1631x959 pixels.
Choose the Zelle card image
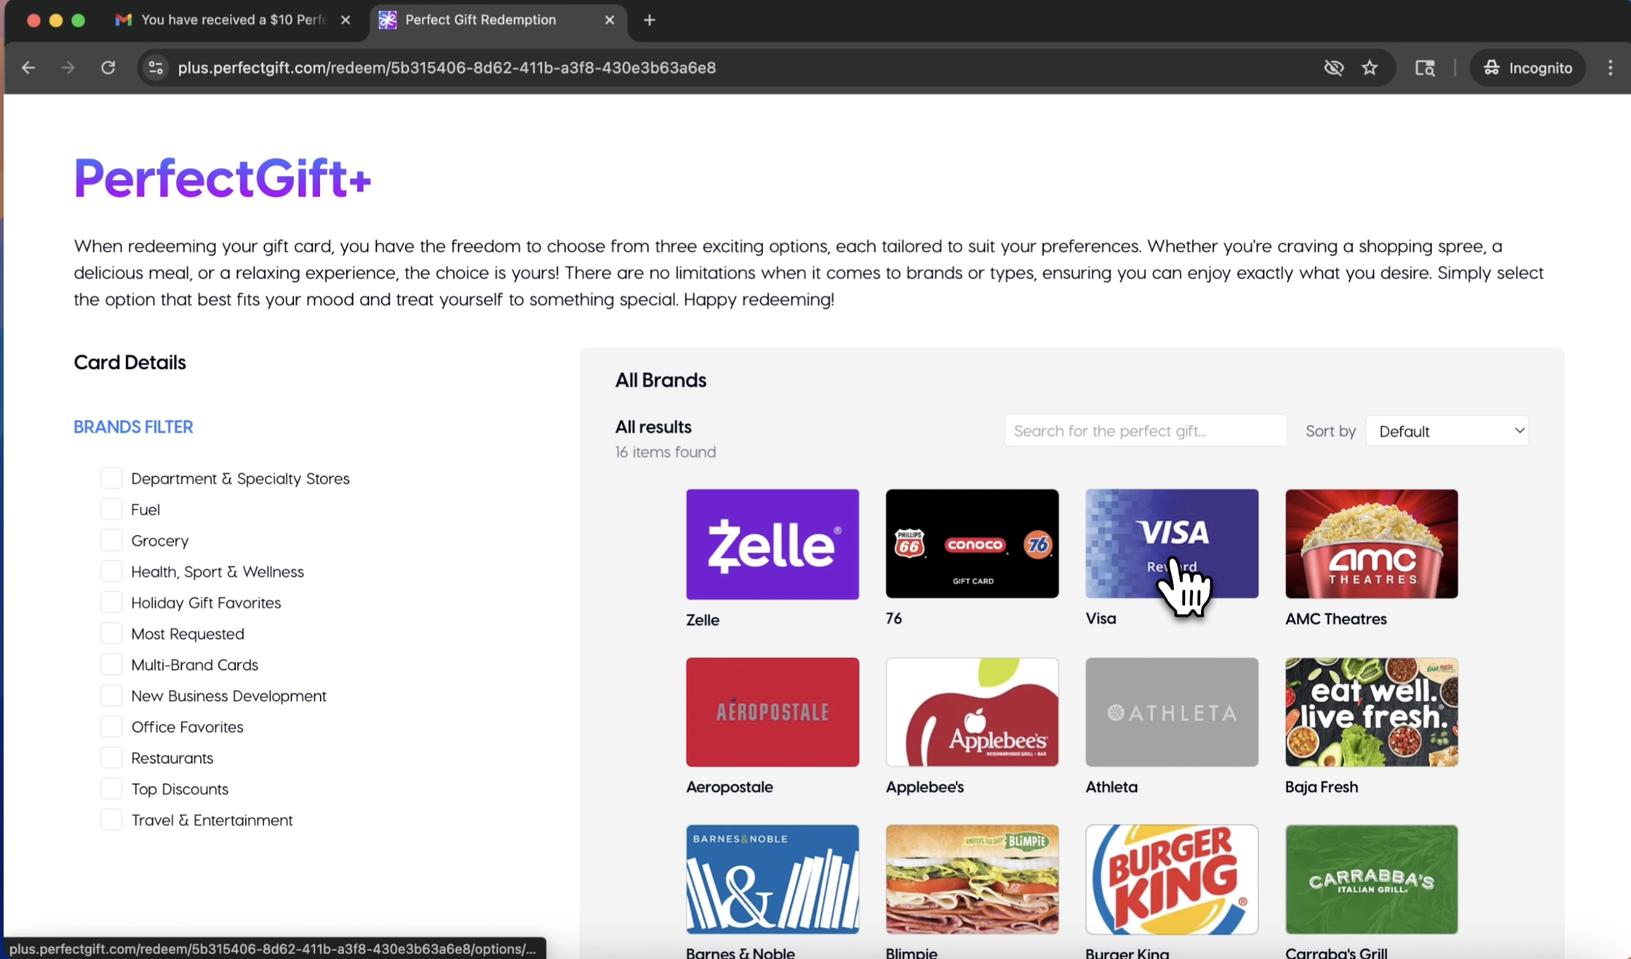click(x=772, y=544)
